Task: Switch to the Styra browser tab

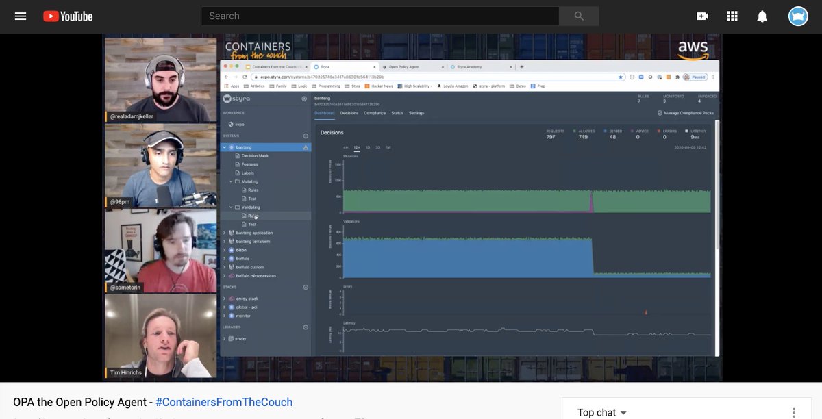Action: click(342, 67)
